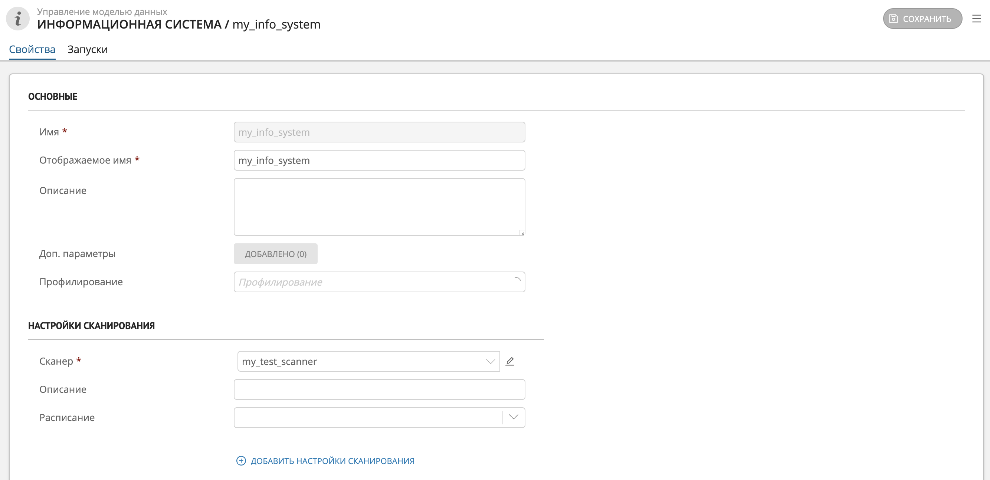The image size is (990, 480).
Task: Open the Расписание dropdown arrow
Action: 514,417
